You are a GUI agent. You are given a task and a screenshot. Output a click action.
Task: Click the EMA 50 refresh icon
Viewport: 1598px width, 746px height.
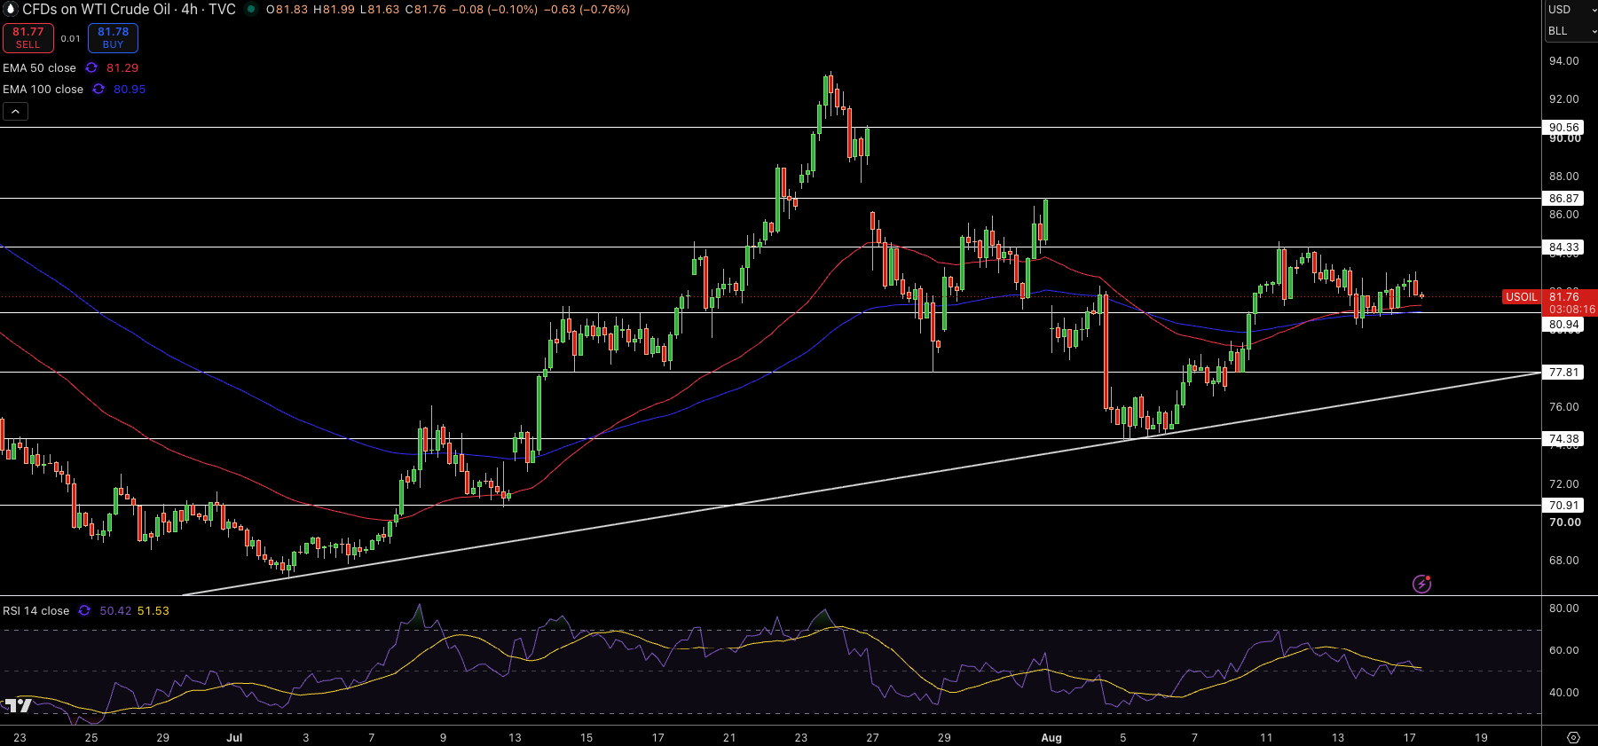click(91, 67)
